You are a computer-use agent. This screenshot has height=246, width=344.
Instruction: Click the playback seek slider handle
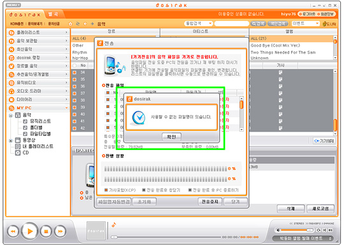click(113, 237)
